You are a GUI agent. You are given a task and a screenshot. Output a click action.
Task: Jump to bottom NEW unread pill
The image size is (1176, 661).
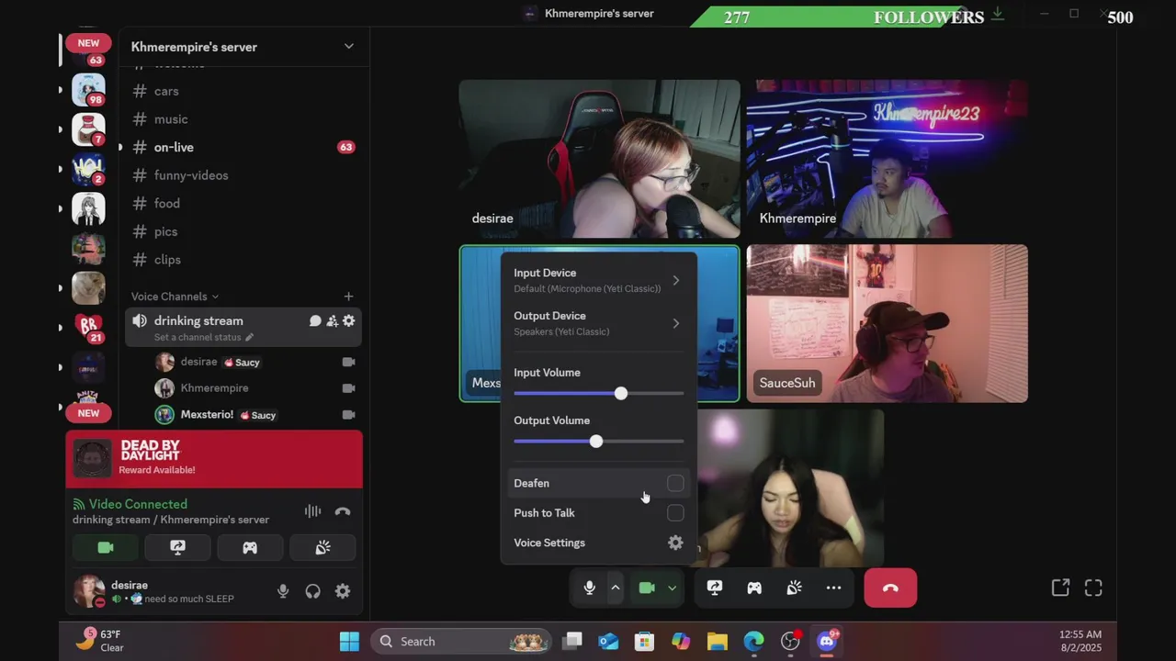88,413
